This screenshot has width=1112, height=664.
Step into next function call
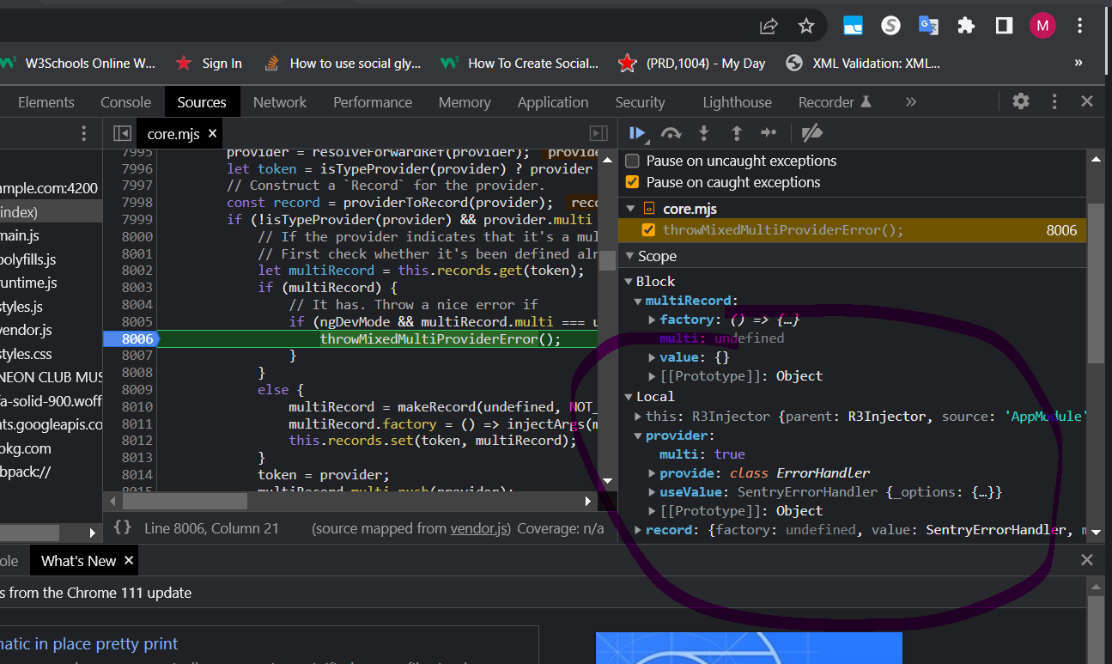pos(704,133)
